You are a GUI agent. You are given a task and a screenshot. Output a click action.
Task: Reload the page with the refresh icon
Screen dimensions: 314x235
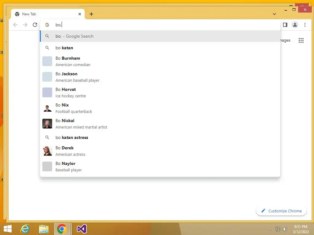(x=35, y=25)
